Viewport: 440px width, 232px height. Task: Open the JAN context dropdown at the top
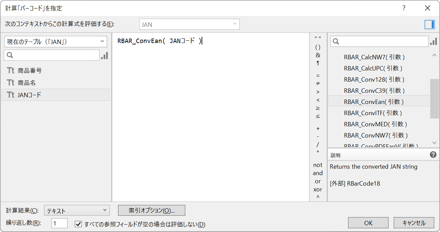pos(189,24)
